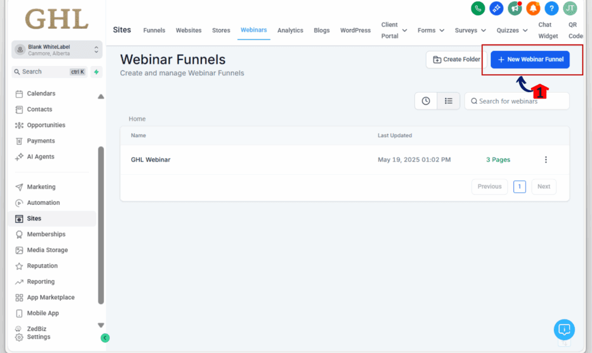Open the blue help question mark icon
The image size is (592, 353).
(552, 8)
